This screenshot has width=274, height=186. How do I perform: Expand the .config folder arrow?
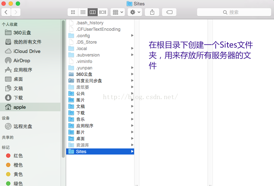pyautogui.click(x=132, y=35)
